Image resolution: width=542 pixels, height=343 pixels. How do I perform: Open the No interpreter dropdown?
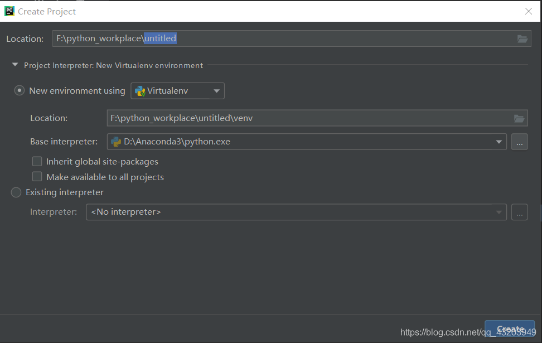[x=296, y=212]
